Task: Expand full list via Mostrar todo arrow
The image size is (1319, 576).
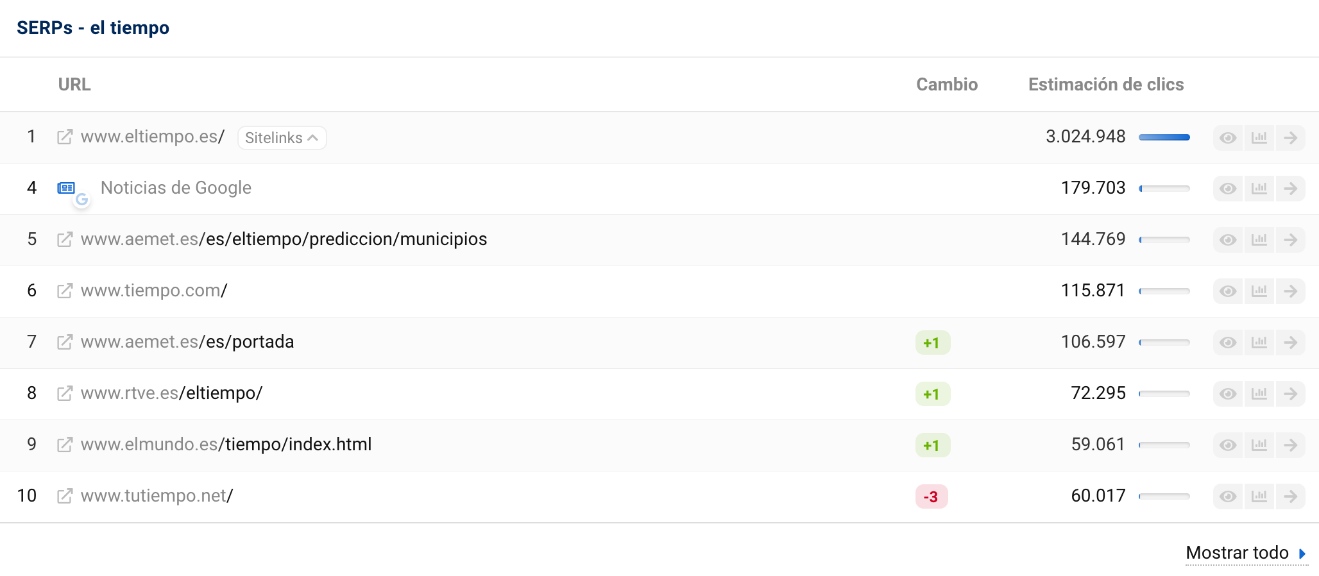Action: pos(1302,553)
